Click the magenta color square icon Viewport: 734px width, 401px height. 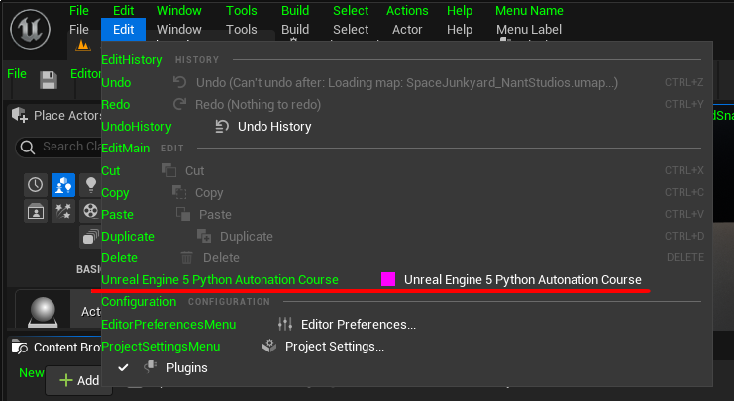click(x=388, y=279)
